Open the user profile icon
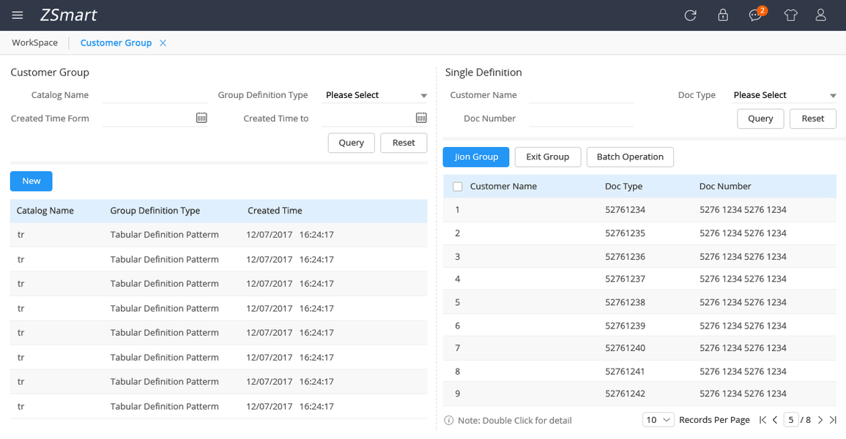The height and width of the screenshot is (439, 846). [x=820, y=15]
